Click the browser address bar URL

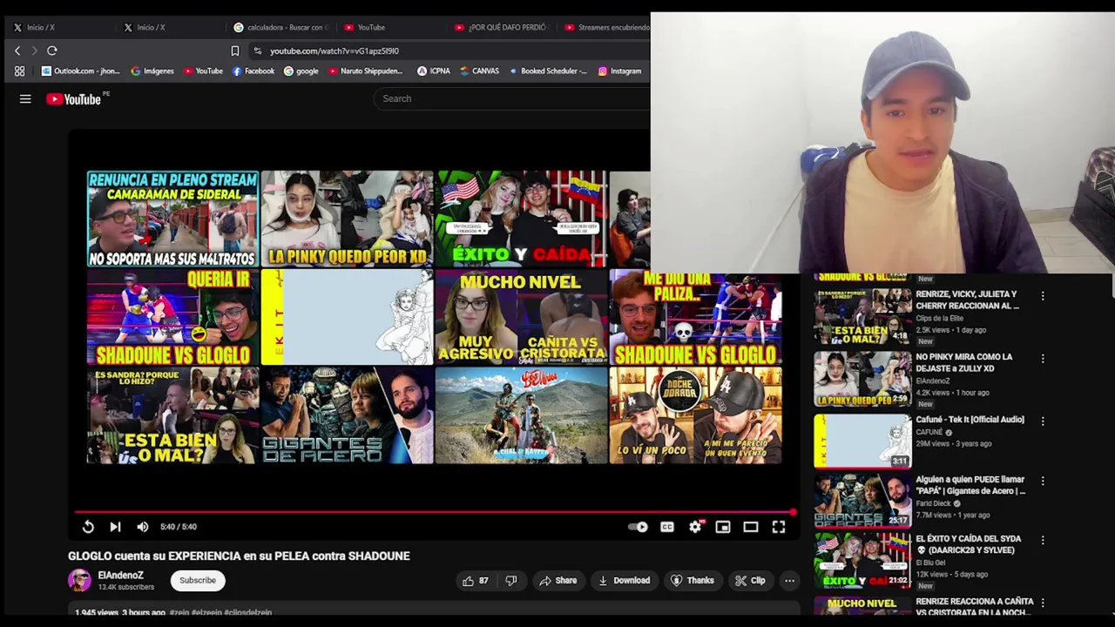tap(334, 51)
